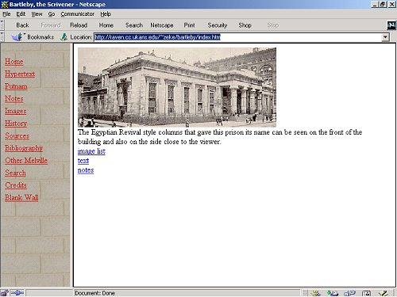The image size is (397, 297).
Task: Click the Reload toolbar button
Action: (79, 25)
